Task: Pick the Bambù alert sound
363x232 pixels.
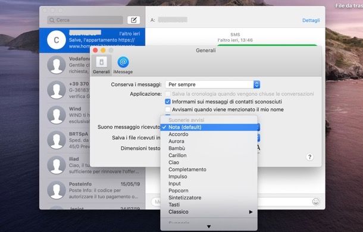Action: pos(209,148)
